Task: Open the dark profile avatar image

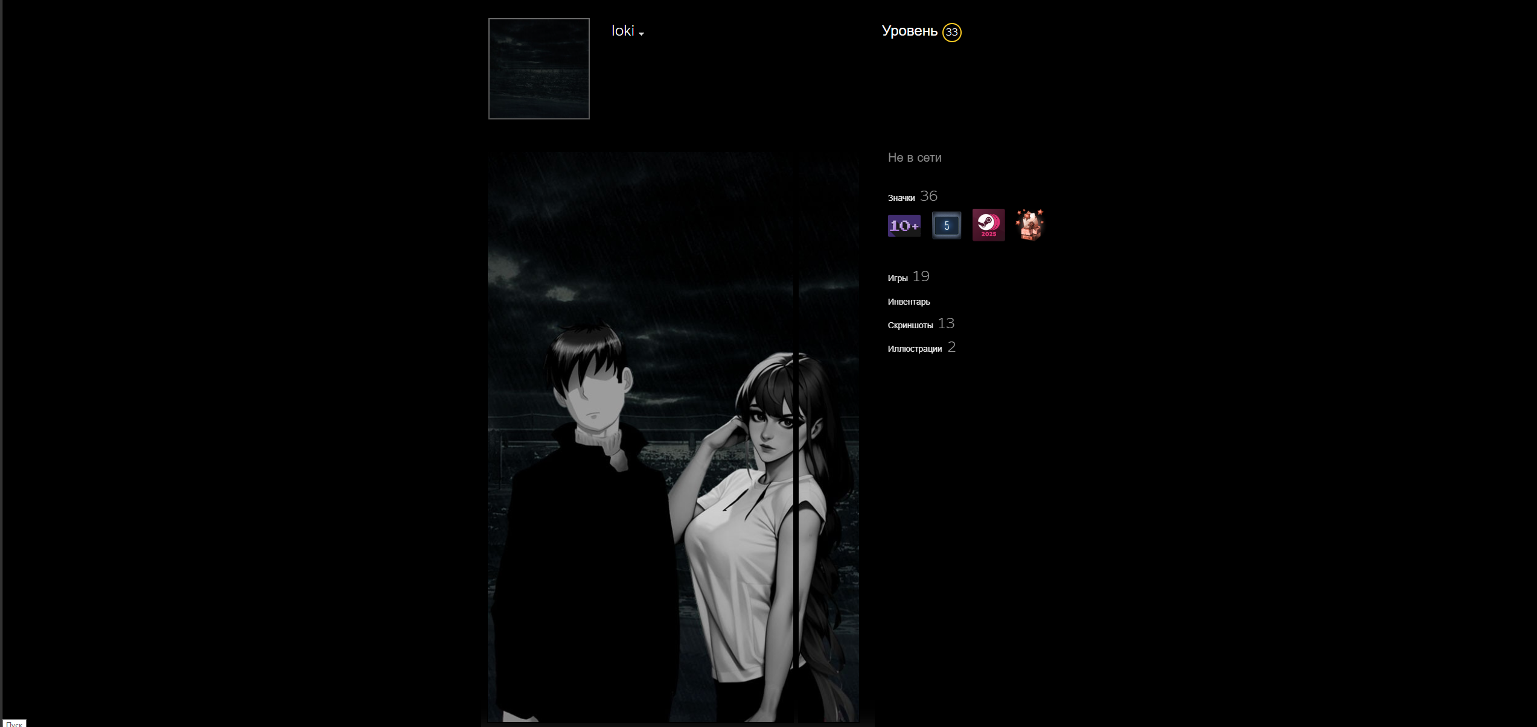Action: 538,69
